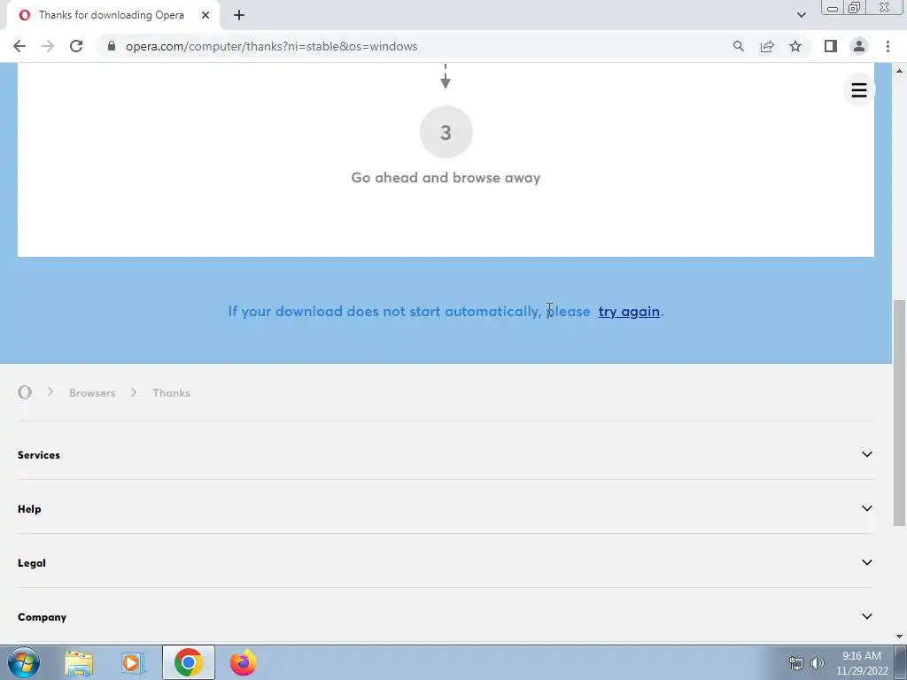Open the Opera site hamburger menu

click(x=859, y=89)
